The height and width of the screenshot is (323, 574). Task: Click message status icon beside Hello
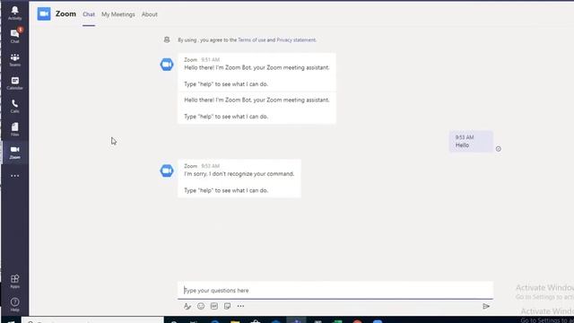tap(499, 149)
